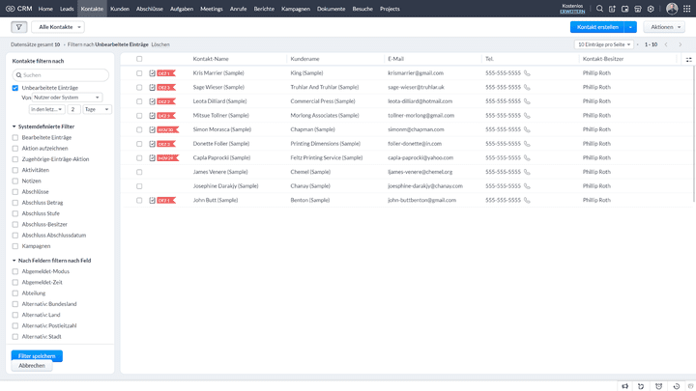The image size is (696, 391).
Task: Enable the Notizen filter checkbox
Action: point(15,181)
